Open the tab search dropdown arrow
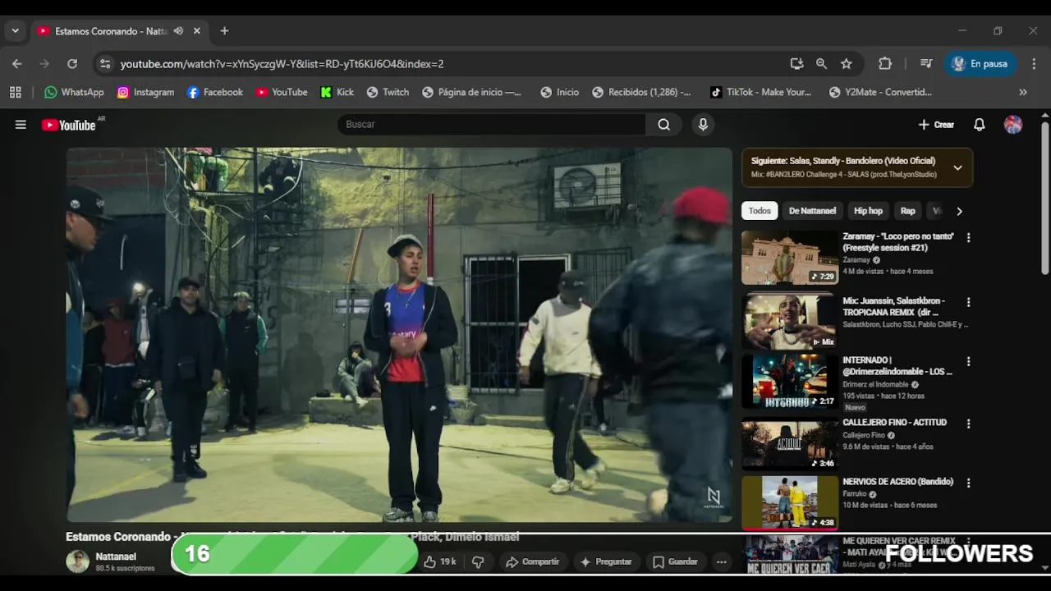The image size is (1051, 591). coord(15,31)
